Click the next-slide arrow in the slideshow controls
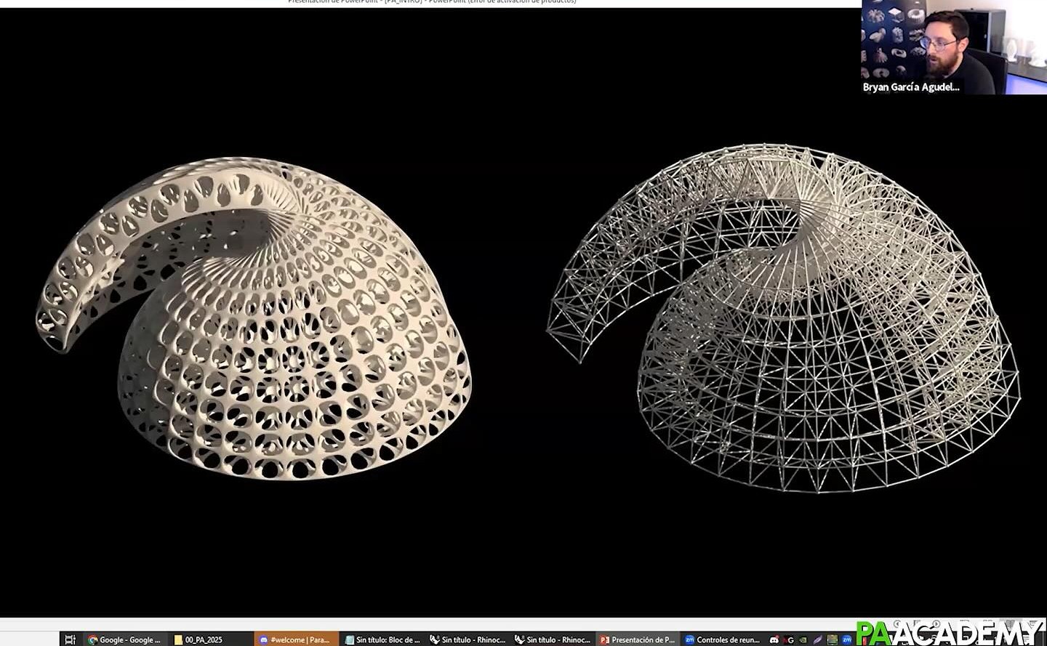 pos(936,623)
